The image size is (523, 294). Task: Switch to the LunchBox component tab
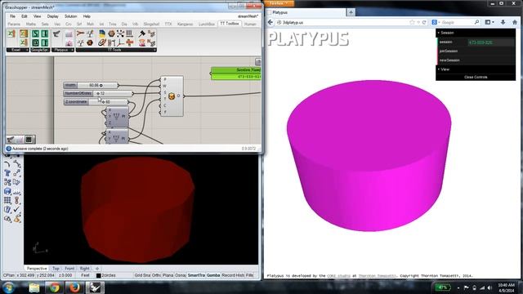(x=207, y=24)
